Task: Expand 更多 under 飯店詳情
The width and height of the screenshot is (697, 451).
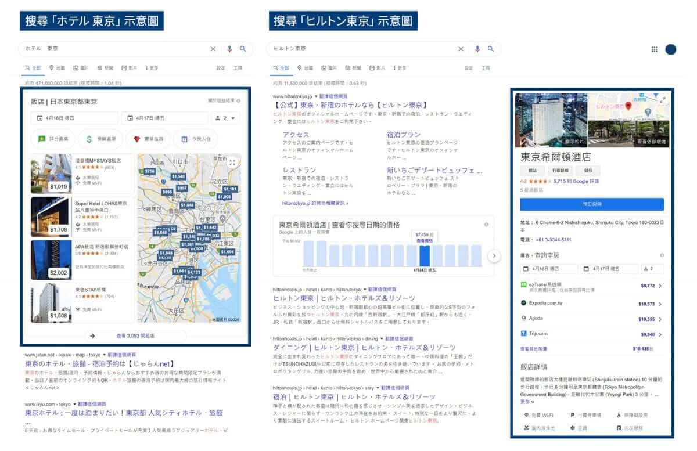Action: point(527,402)
